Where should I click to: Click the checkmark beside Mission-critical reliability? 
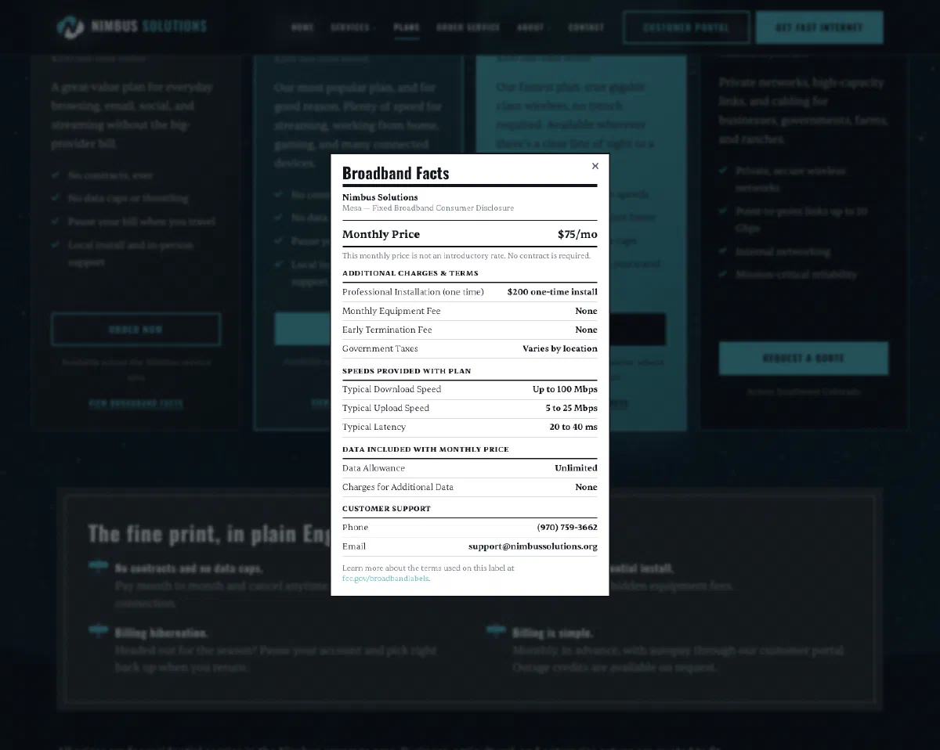(x=723, y=274)
